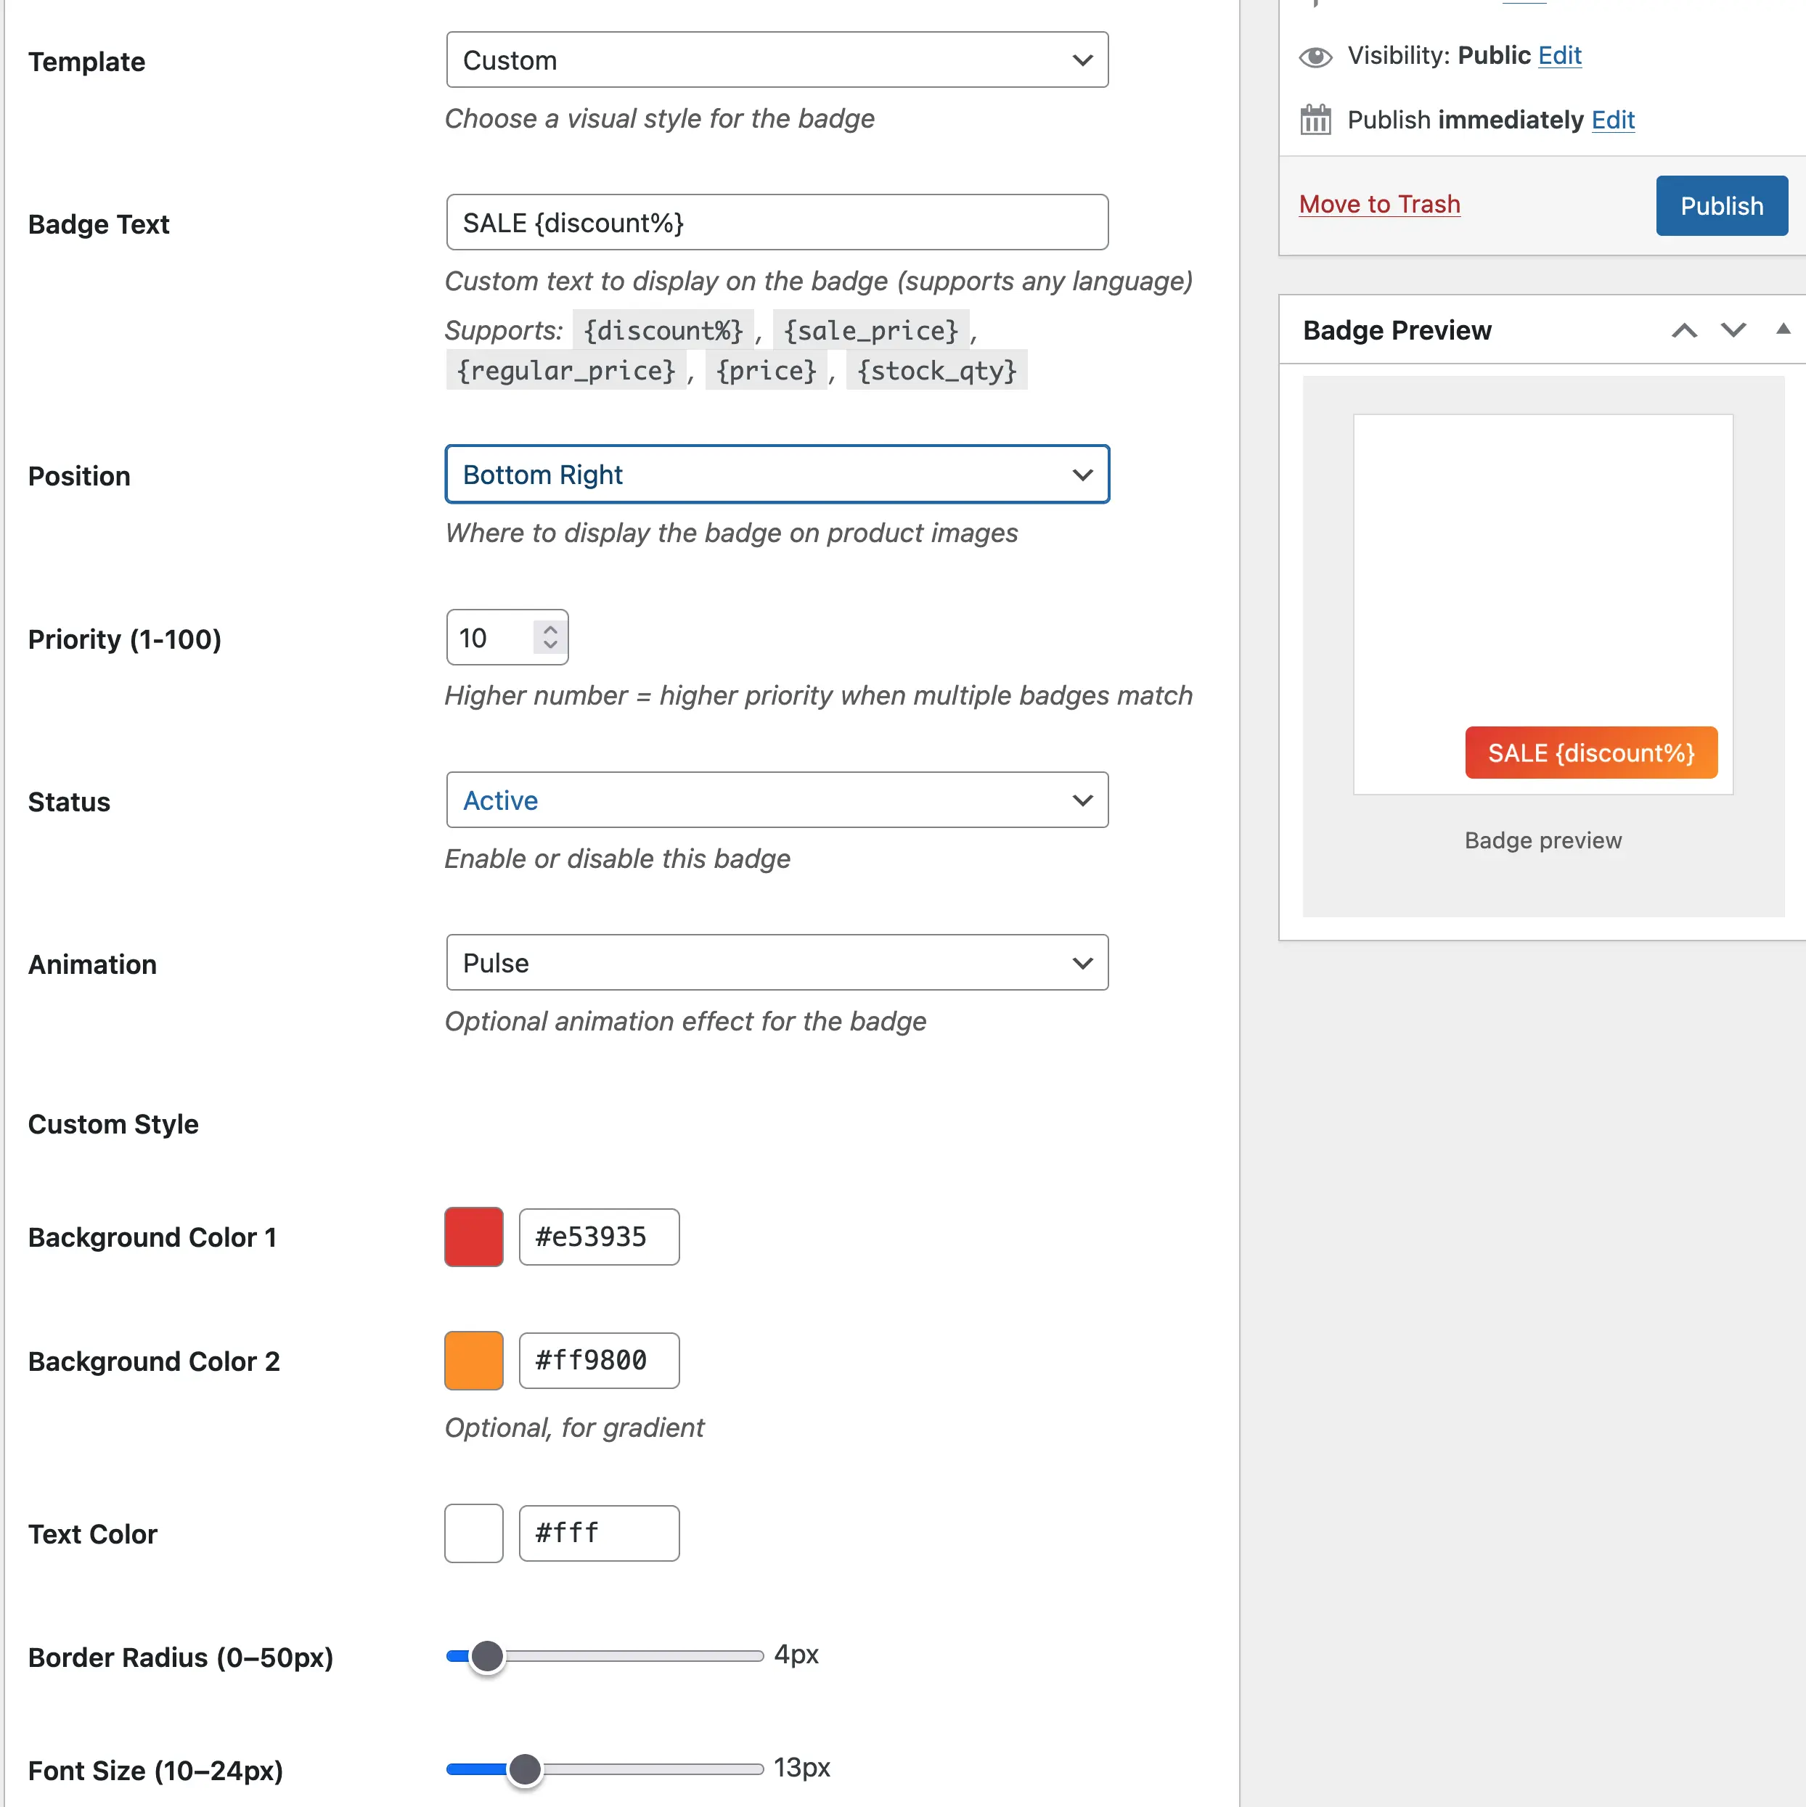Screen dimensions: 1806x1807
Task: Open the Background Color 1 red swatch
Action: (x=473, y=1237)
